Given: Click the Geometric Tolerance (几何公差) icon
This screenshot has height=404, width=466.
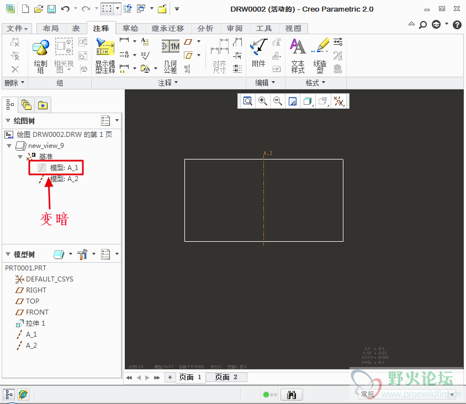Looking at the screenshot, I should pos(171,56).
